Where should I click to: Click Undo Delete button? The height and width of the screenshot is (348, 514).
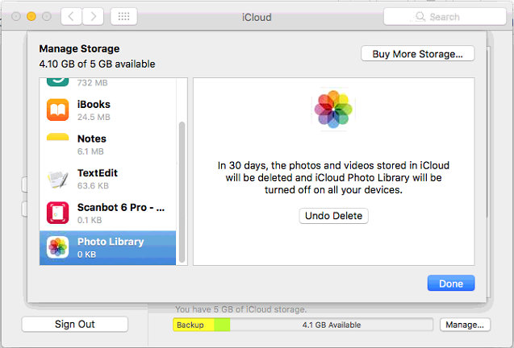click(x=333, y=216)
